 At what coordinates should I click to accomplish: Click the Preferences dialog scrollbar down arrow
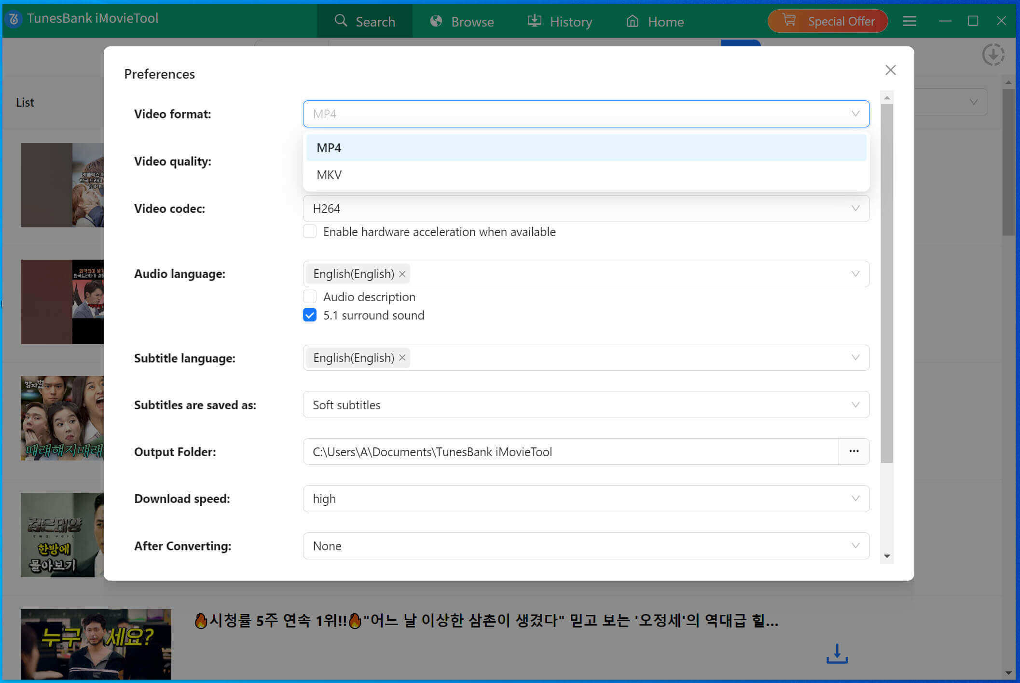887,557
